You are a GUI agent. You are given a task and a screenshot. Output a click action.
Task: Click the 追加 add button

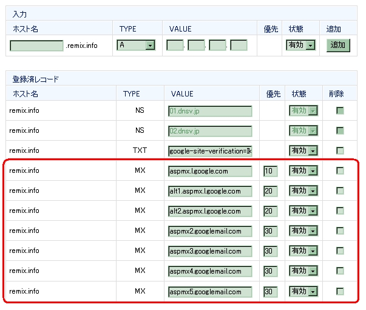338,45
